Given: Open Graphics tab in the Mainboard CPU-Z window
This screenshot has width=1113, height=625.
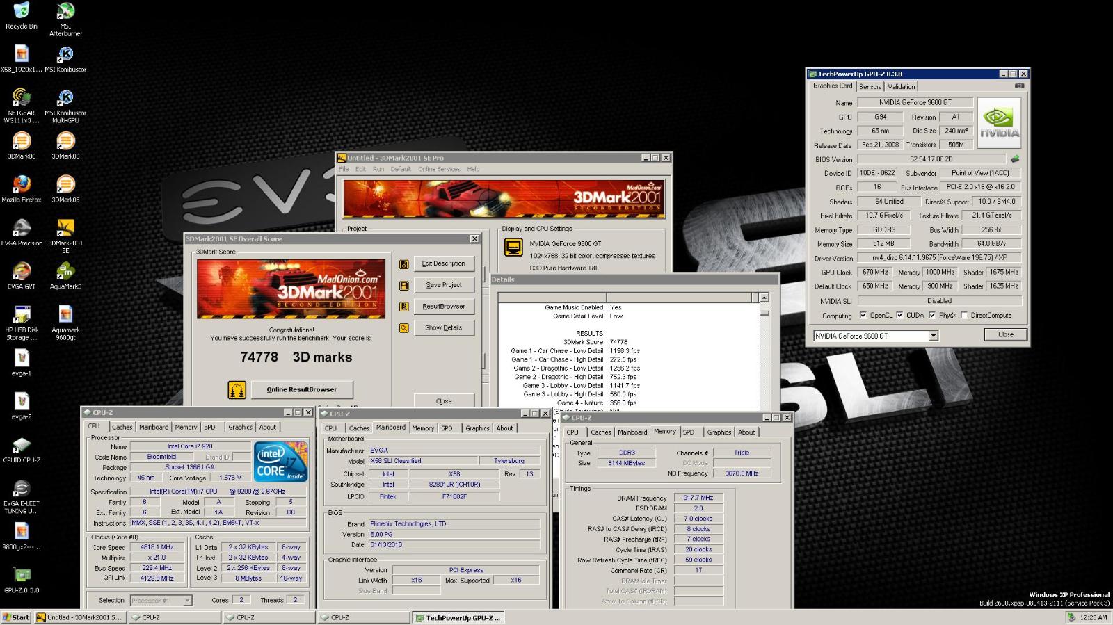Looking at the screenshot, I should [x=477, y=428].
